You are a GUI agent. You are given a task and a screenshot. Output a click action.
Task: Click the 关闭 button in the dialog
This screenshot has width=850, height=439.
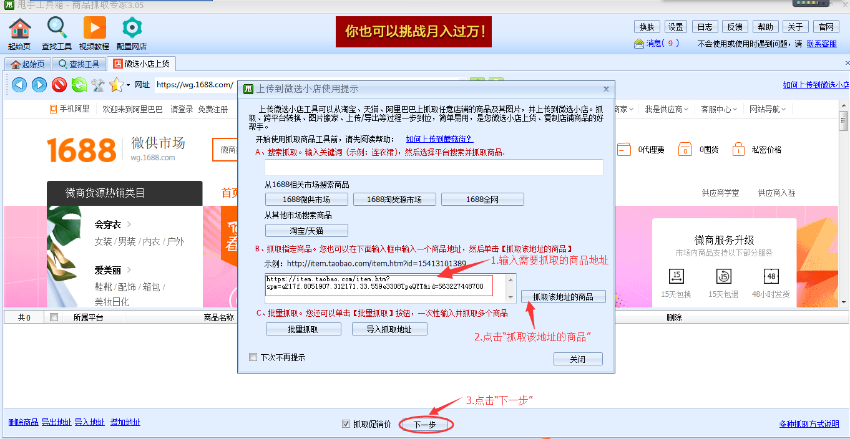578,359
